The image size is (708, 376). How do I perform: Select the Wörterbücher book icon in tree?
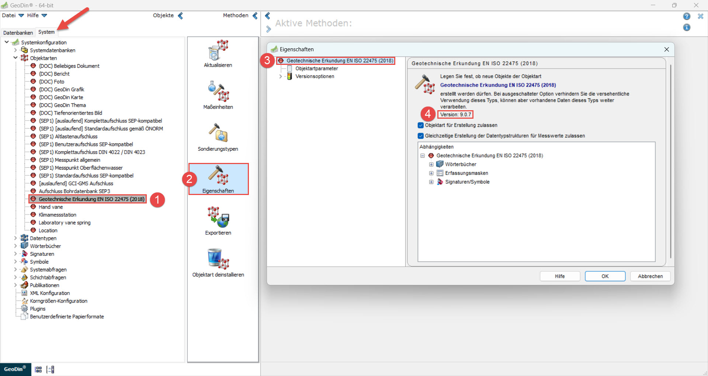coord(24,246)
